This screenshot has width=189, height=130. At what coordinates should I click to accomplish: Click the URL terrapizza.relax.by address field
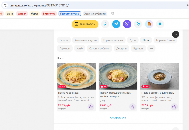click(39, 5)
